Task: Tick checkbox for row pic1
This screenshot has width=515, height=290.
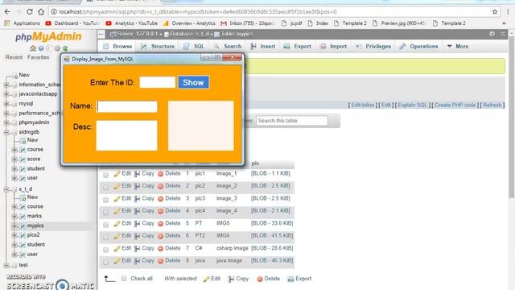Action: (105, 175)
